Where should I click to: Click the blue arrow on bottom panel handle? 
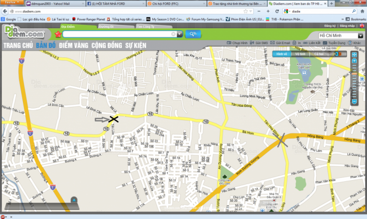tap(74, 200)
